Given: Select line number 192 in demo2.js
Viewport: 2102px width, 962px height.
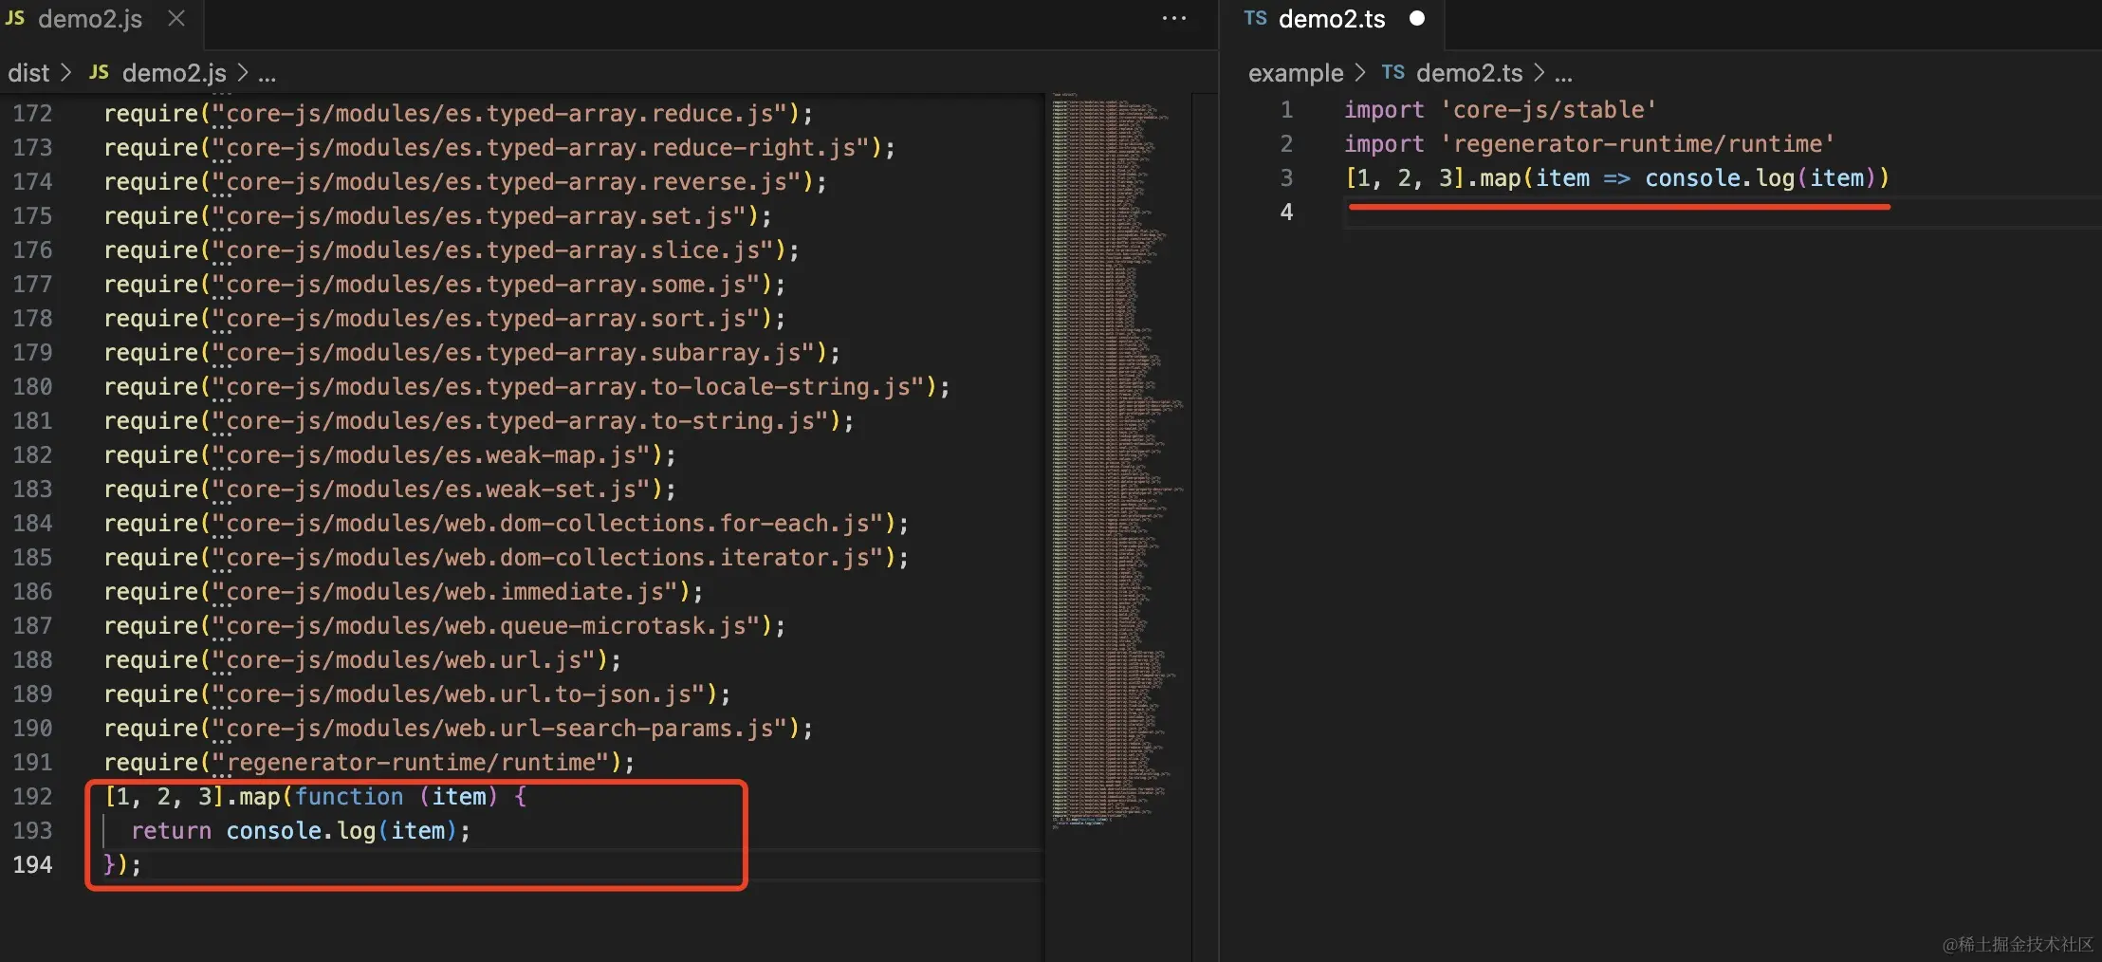Looking at the screenshot, I should [x=32, y=796].
